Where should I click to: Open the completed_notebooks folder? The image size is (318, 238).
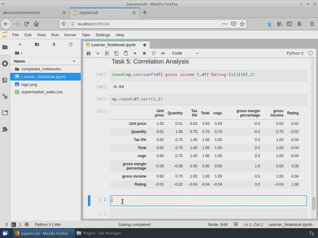[41, 69]
